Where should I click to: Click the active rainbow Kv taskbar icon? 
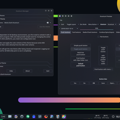(64, 116)
